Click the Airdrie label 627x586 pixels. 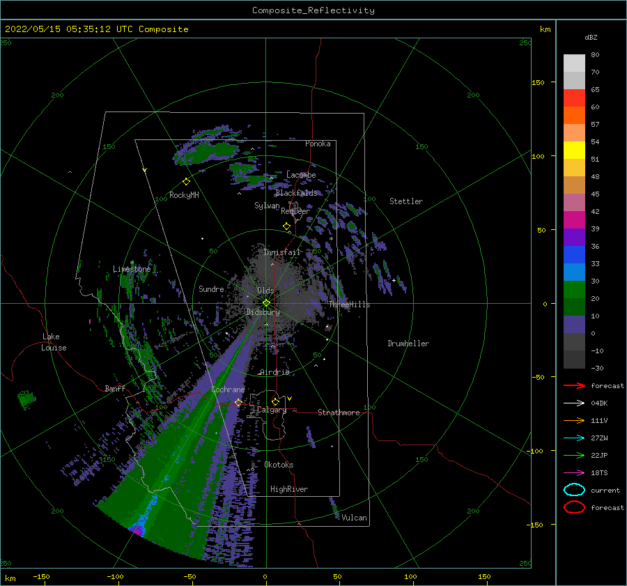(274, 372)
